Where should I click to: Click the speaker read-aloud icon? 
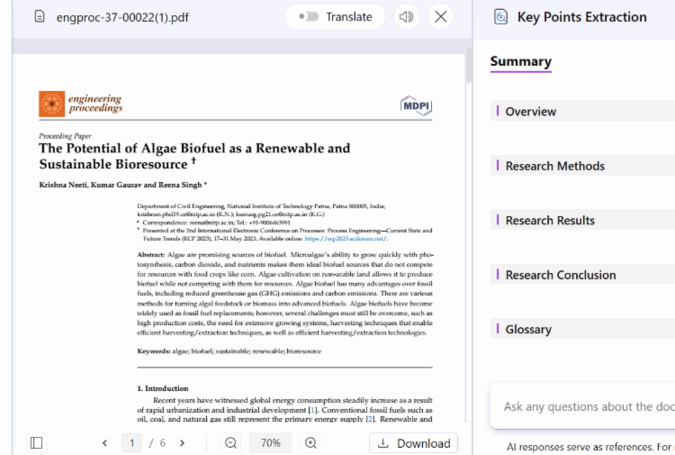tap(407, 17)
